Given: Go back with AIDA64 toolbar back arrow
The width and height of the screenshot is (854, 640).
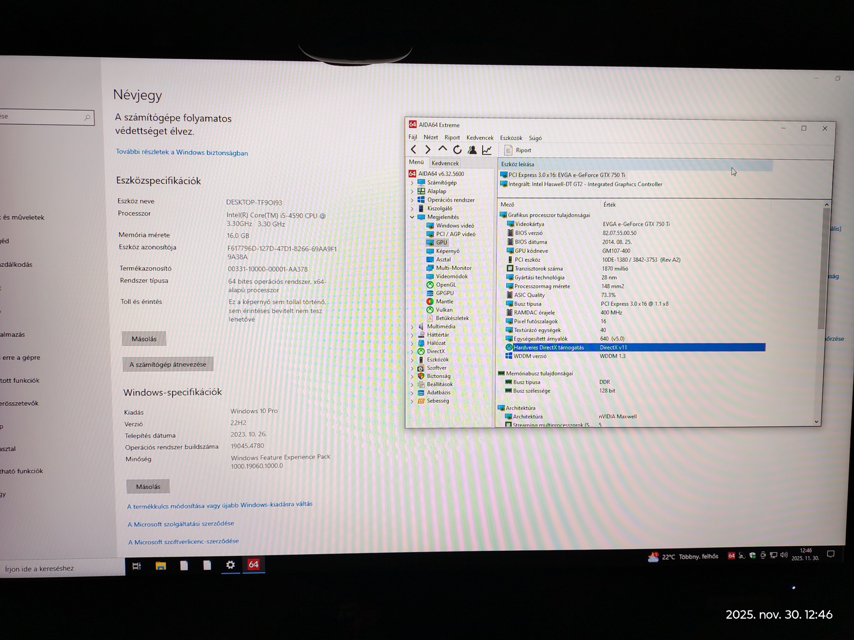Looking at the screenshot, I should (413, 150).
